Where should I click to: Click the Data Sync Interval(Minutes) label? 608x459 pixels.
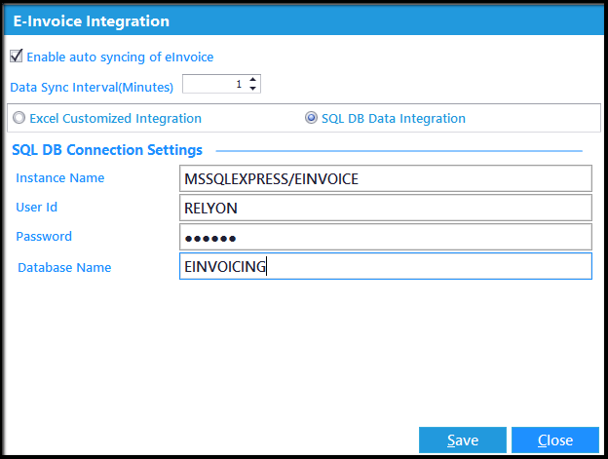click(92, 88)
